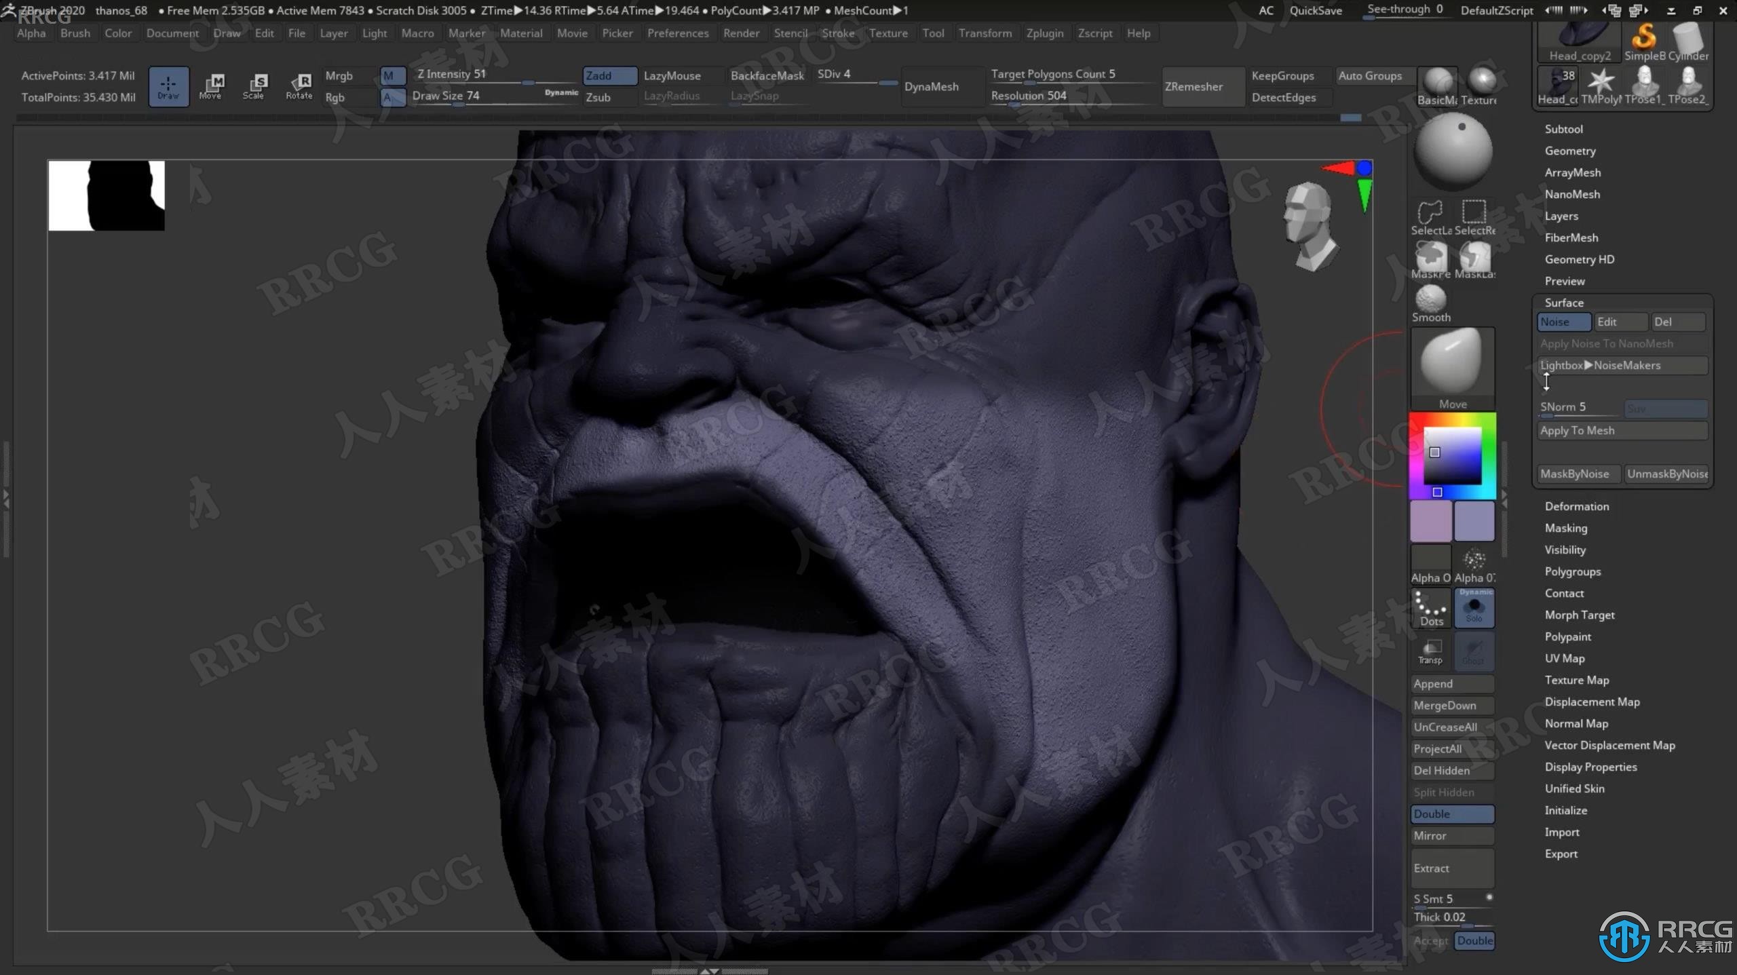
Task: Expand the Displacement Map section
Action: [1591, 700]
